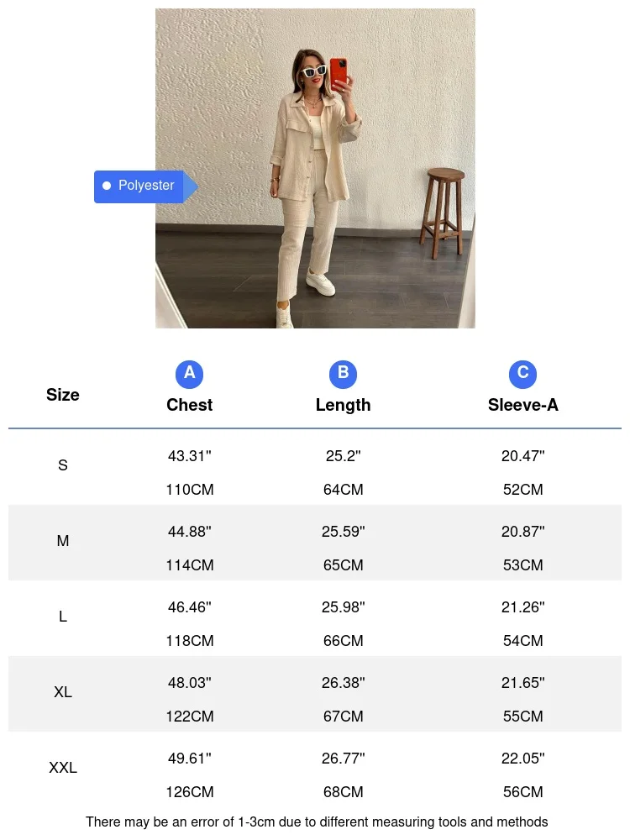Open the model outfit product photo

point(315,168)
